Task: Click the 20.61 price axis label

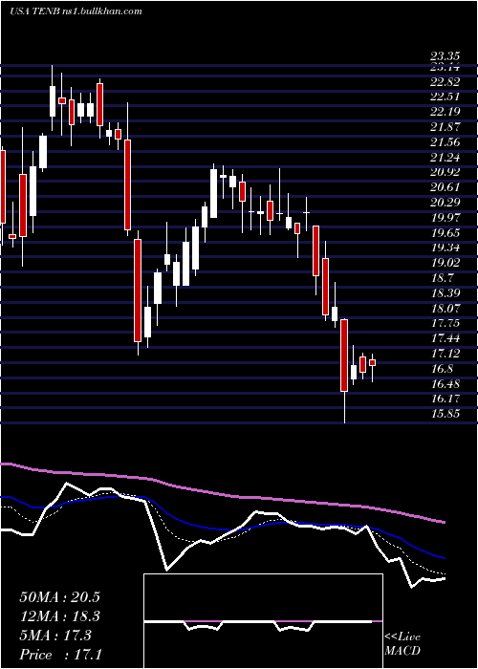Action: click(445, 187)
